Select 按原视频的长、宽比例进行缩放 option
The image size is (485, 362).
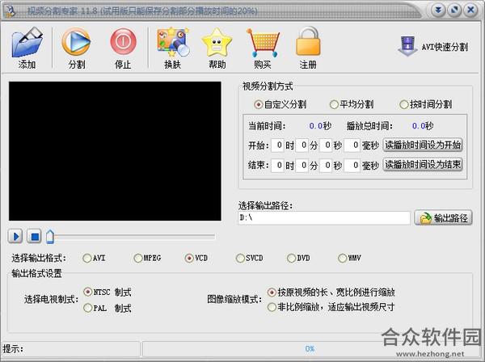331,292
